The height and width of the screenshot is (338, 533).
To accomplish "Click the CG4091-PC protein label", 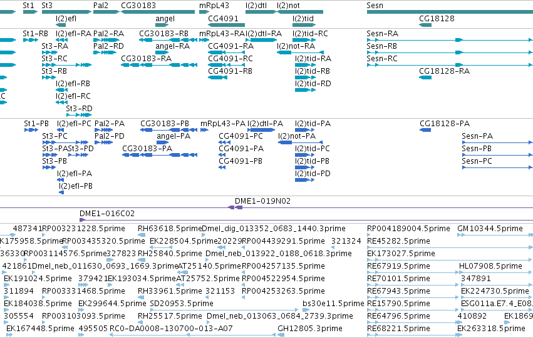I will (241, 136).
